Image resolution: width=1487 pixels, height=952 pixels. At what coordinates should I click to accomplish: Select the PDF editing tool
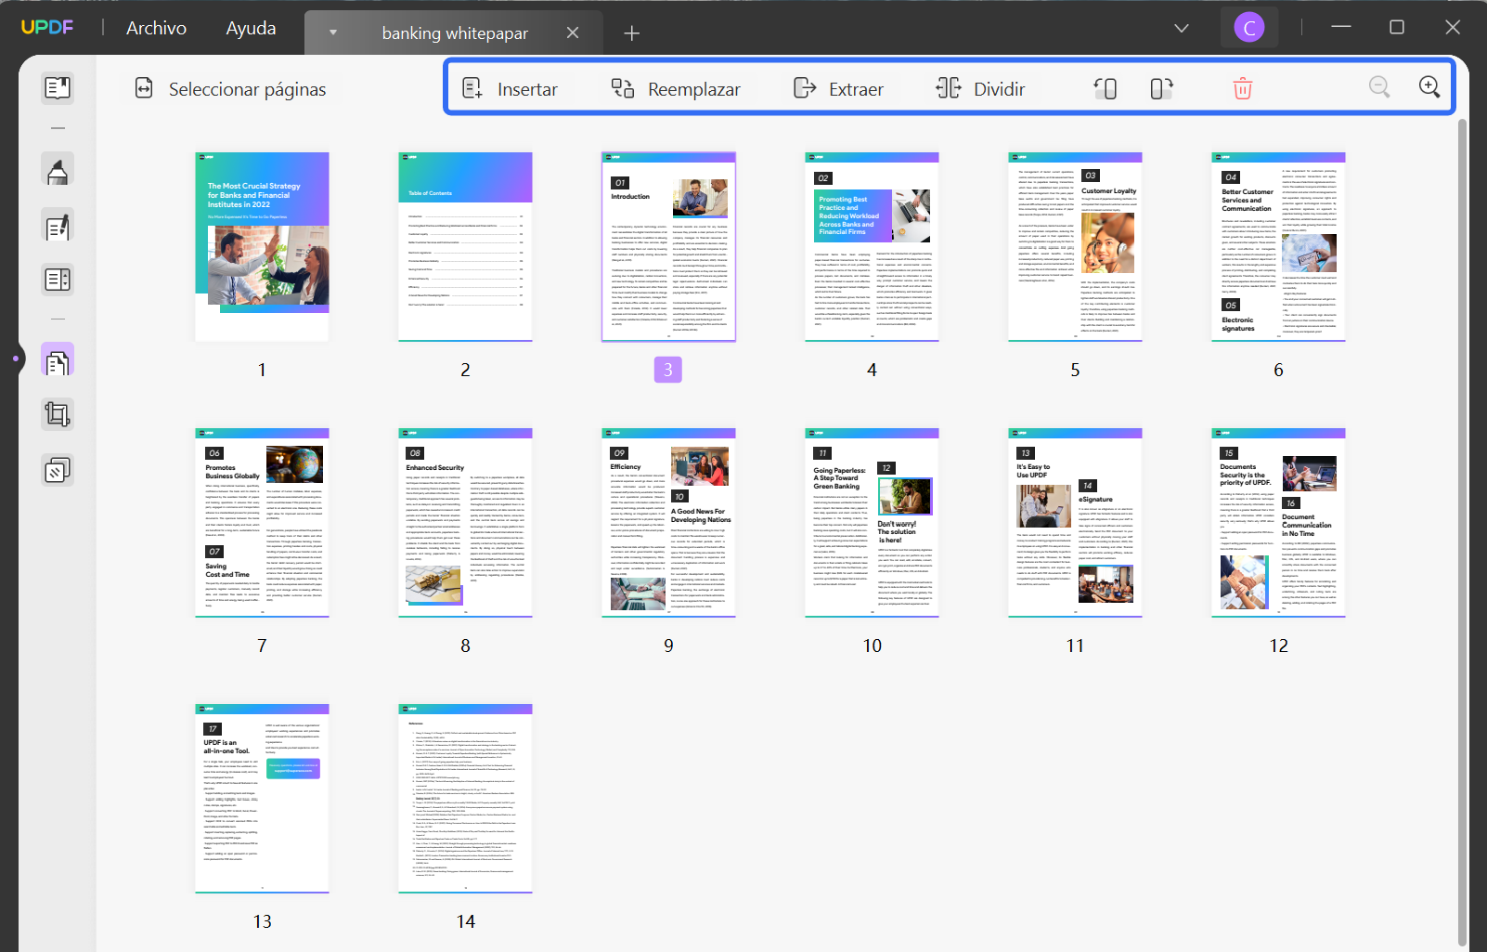pos(58,226)
